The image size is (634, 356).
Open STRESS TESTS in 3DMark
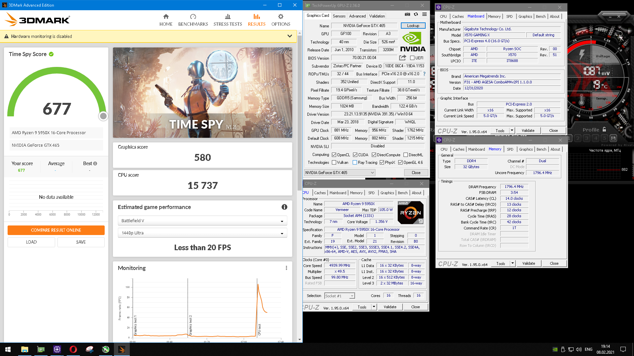pyautogui.click(x=228, y=20)
